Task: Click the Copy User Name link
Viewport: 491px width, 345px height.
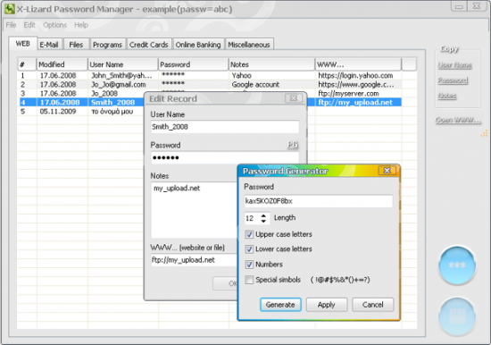Action: coord(454,65)
